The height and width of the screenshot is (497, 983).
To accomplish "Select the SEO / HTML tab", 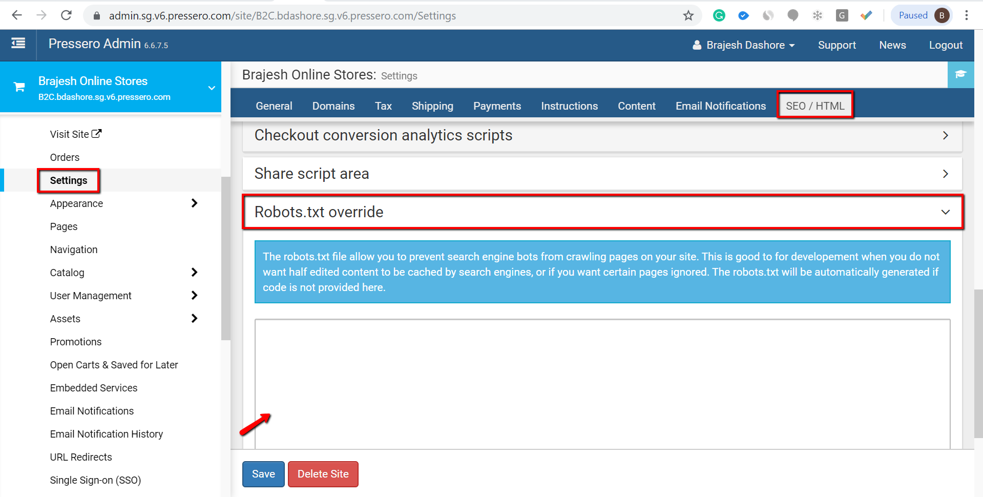I will pyautogui.click(x=815, y=106).
